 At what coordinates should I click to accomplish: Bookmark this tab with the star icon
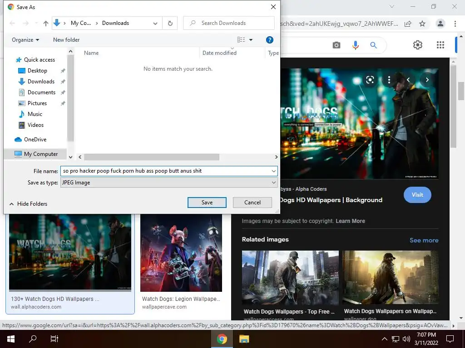point(422,24)
